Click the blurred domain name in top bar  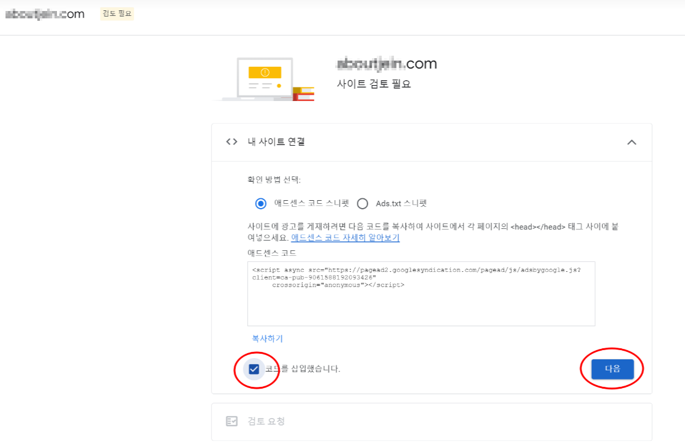[x=45, y=14]
